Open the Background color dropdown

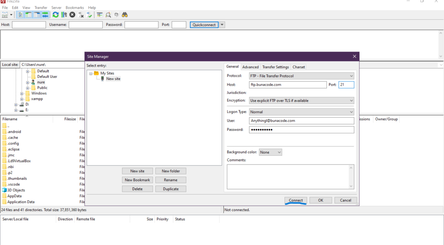tap(271, 152)
